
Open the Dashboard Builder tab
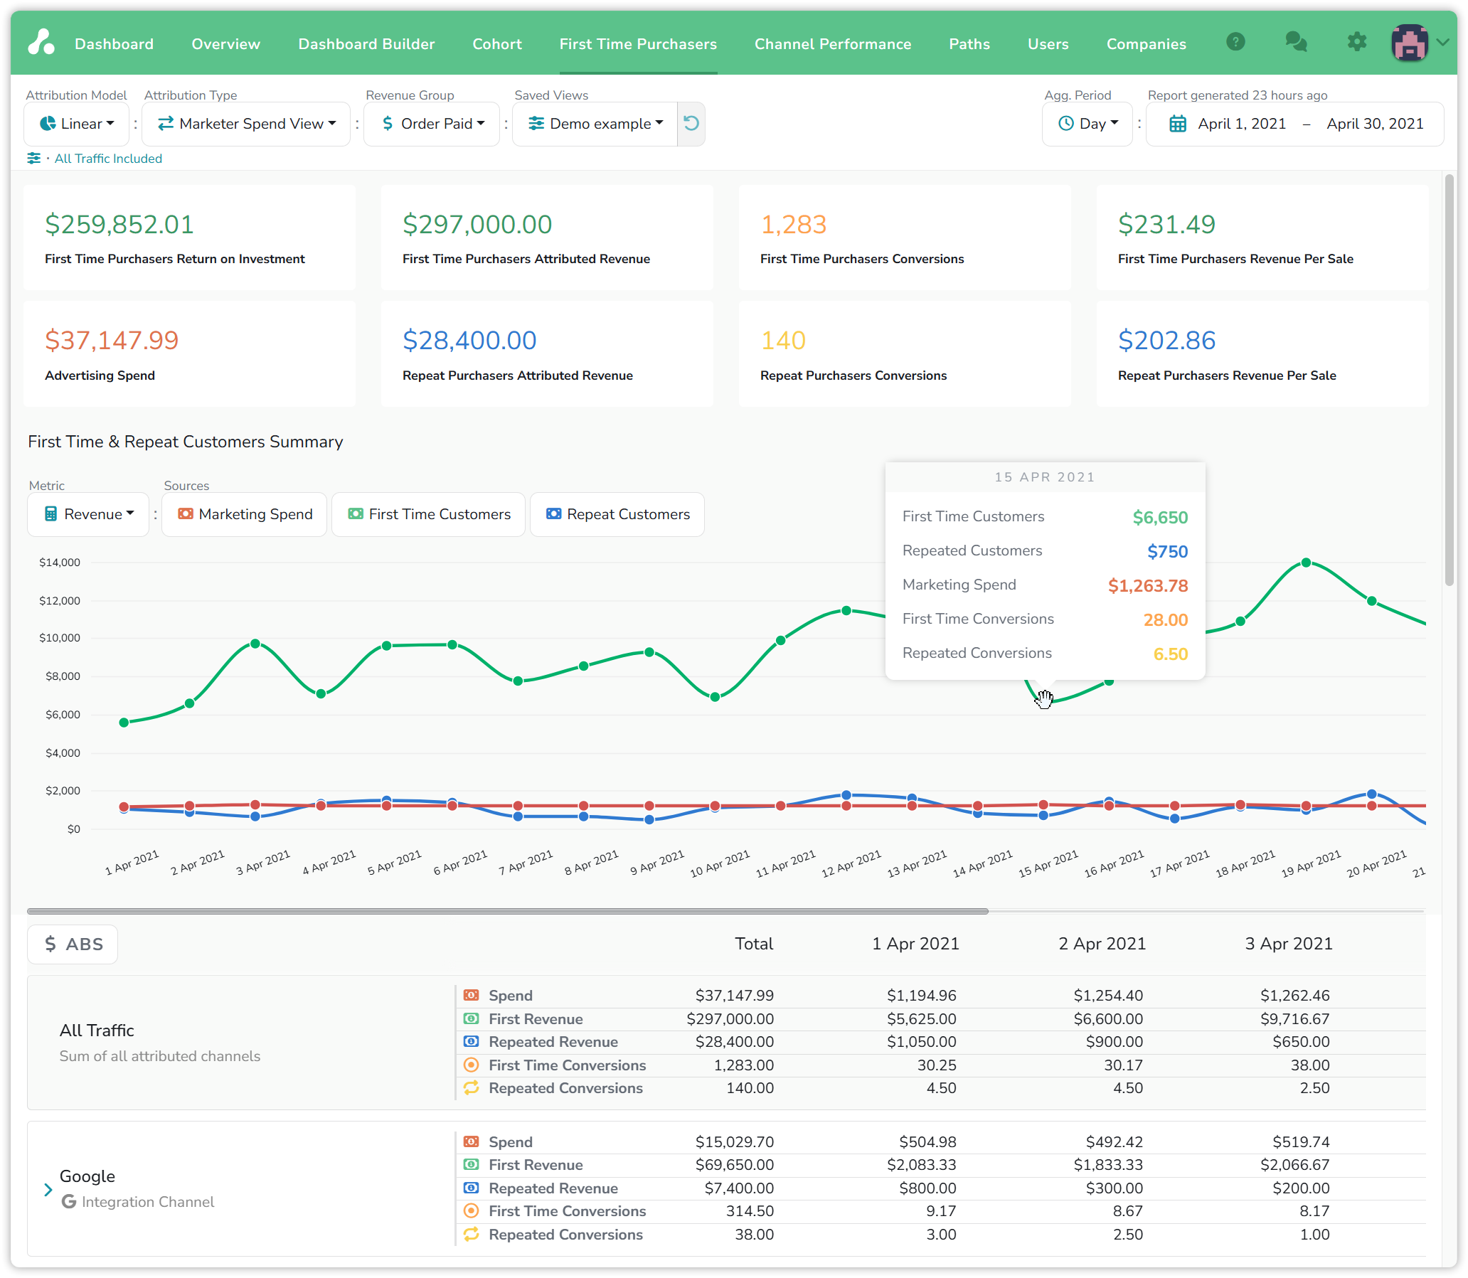(x=366, y=44)
